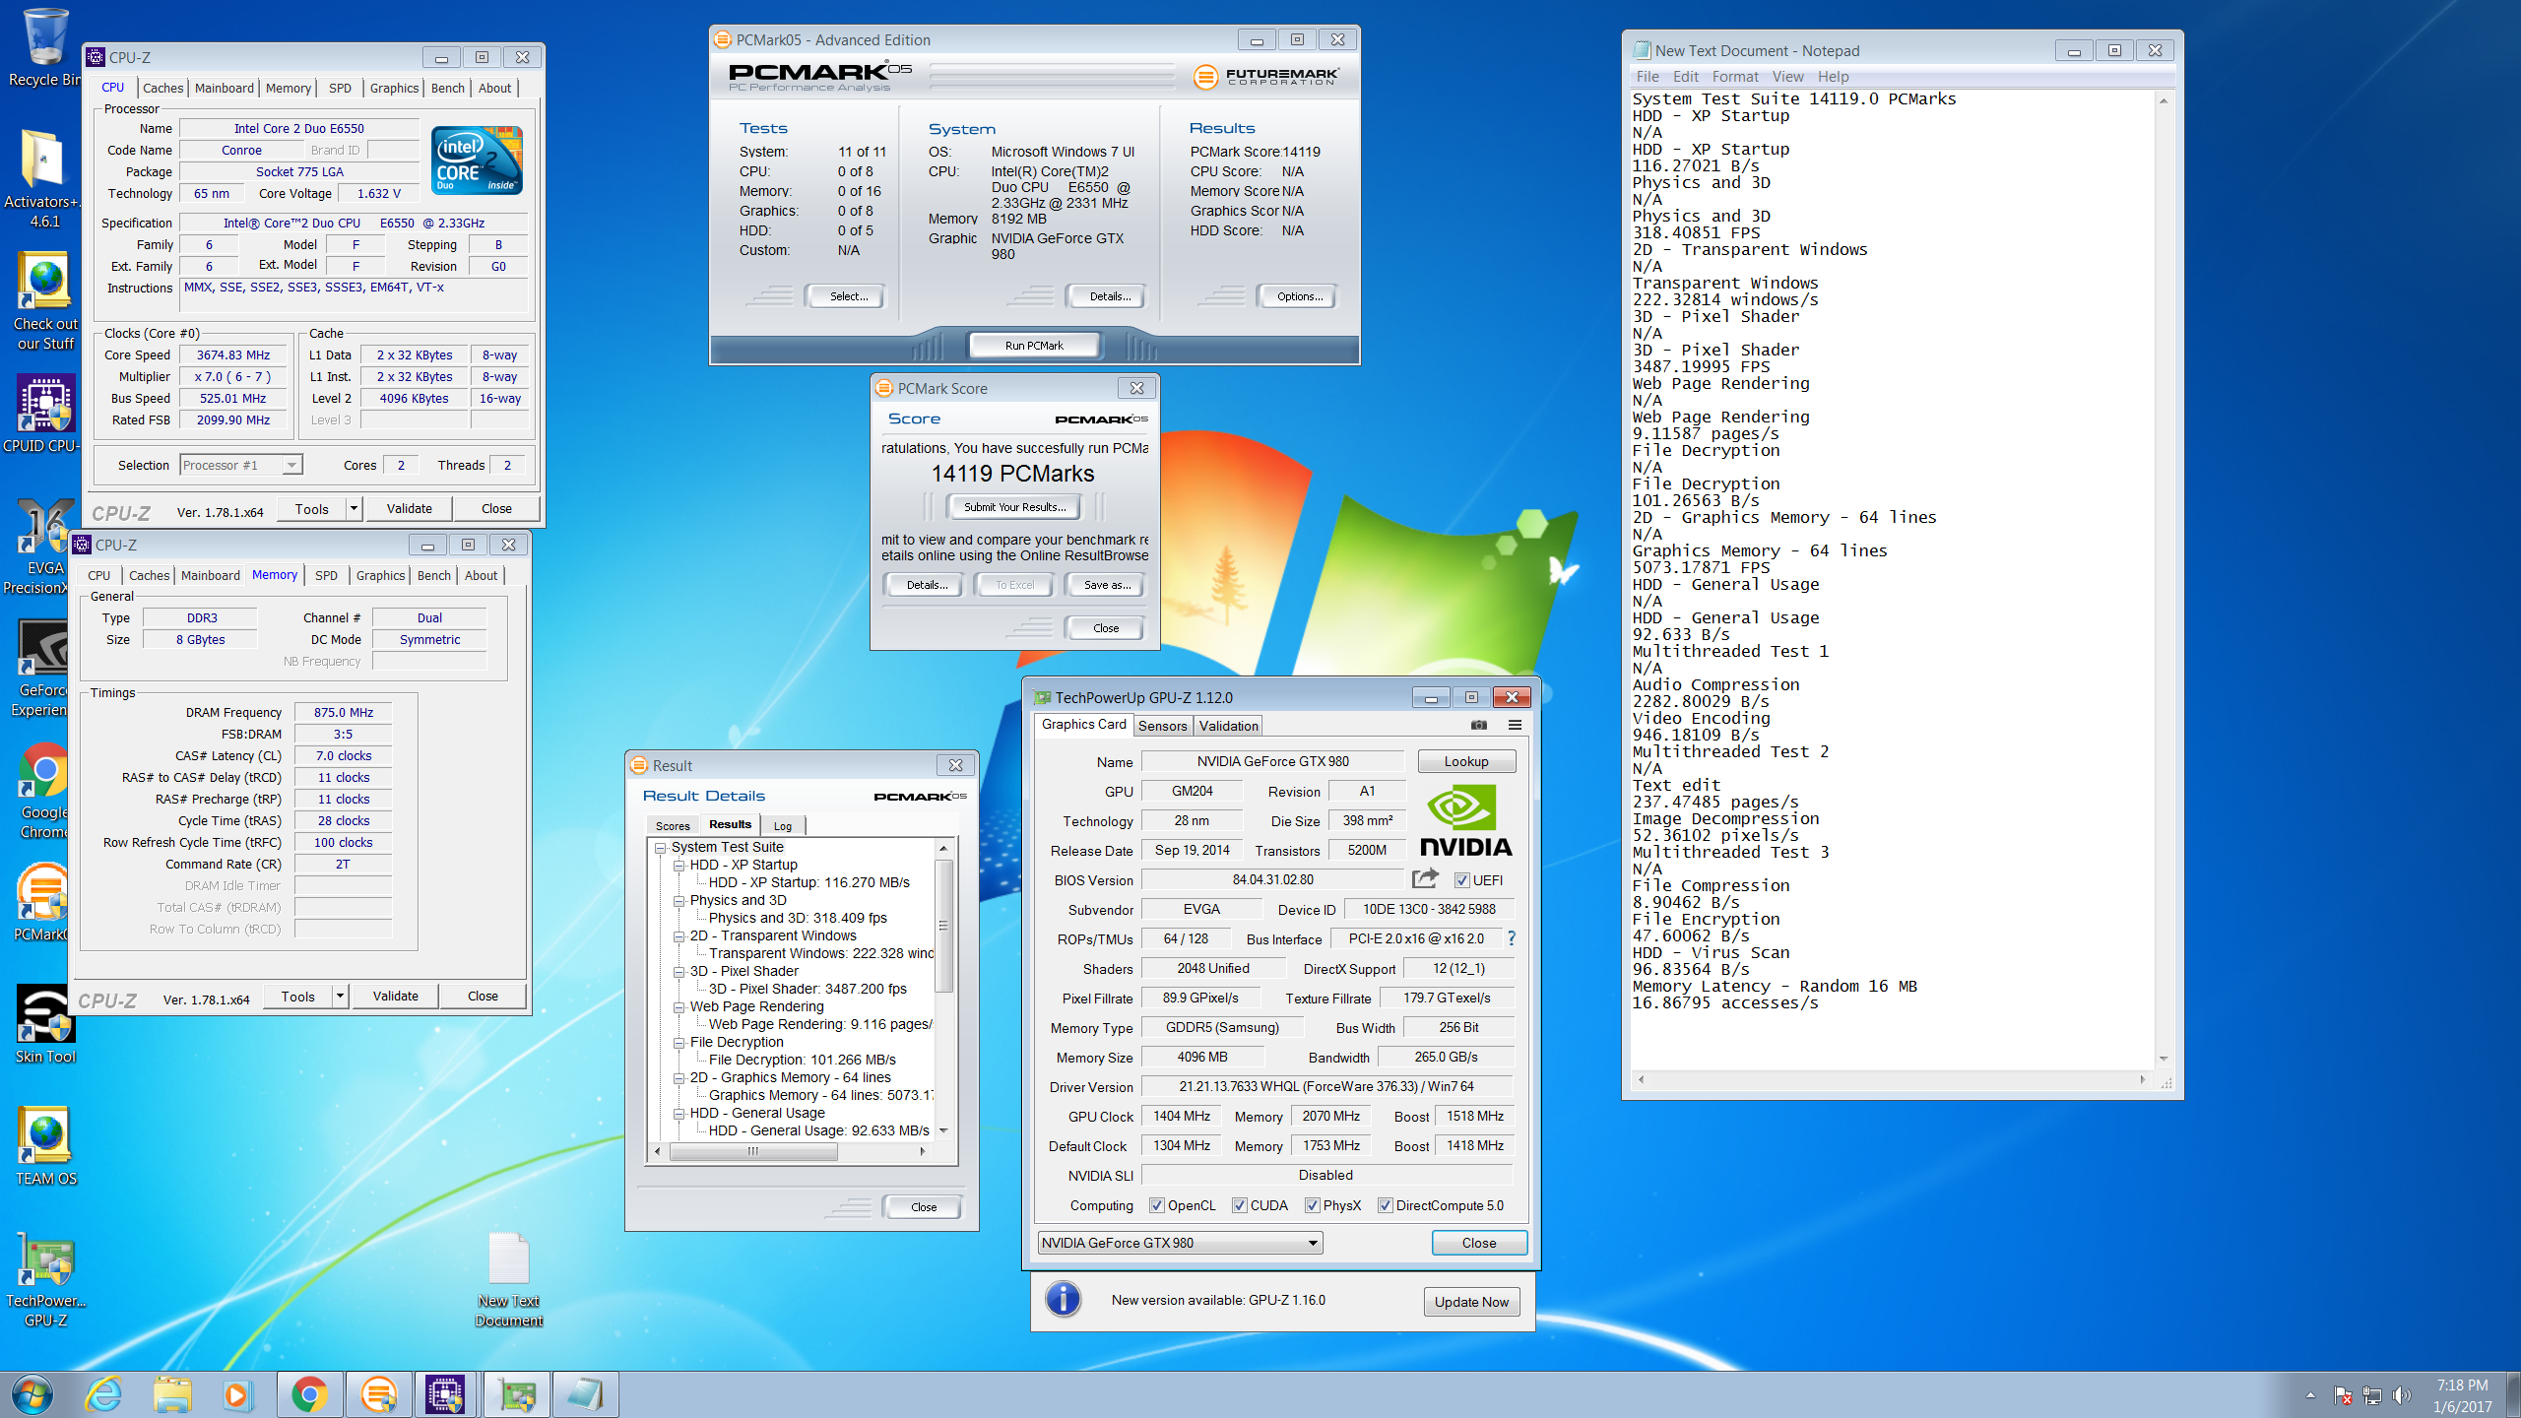The height and width of the screenshot is (1418, 2521).
Task: Show hidden system tray icons arrow
Action: point(2310,1395)
